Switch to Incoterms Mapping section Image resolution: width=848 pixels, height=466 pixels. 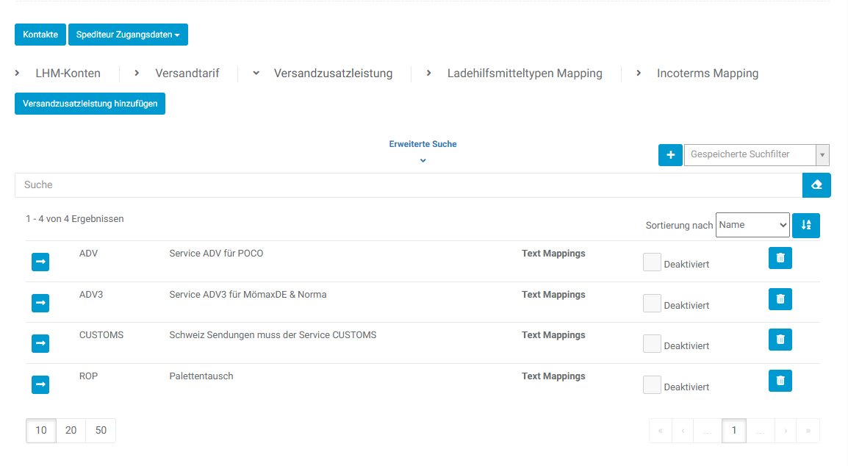(x=707, y=74)
